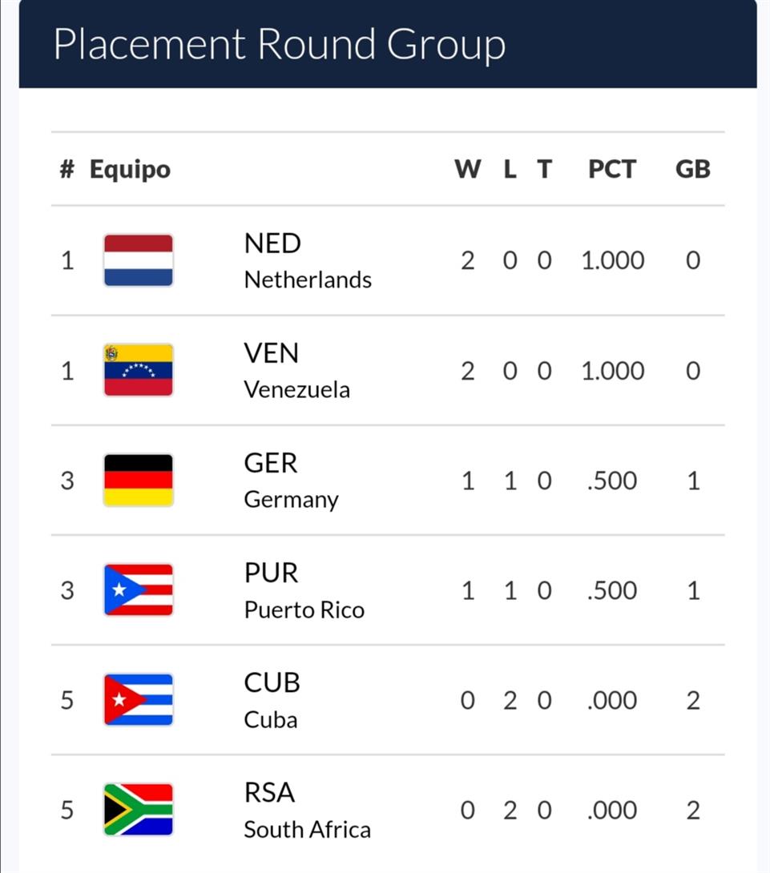Click the Puerto Rico flag icon
This screenshot has height=873, width=770.
[x=138, y=590]
